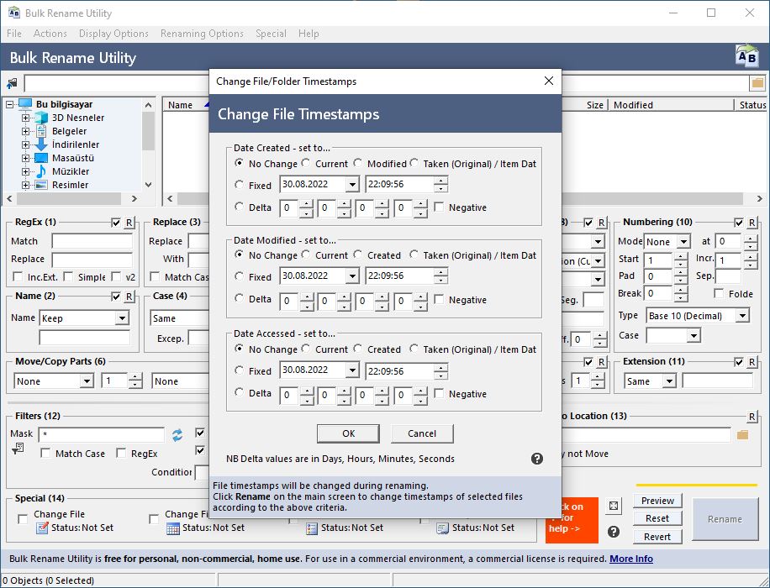Image resolution: width=770 pixels, height=588 pixels.
Task: Click the 3D Nesneler folder icon
Action: 41,118
